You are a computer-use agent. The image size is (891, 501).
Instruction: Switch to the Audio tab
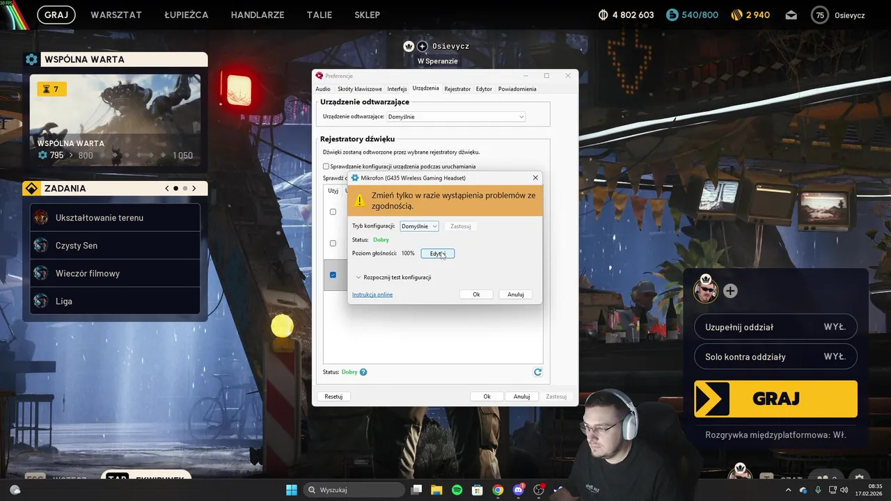point(323,89)
